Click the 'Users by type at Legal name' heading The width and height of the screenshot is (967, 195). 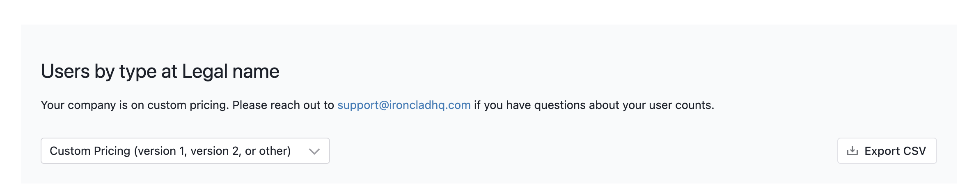point(160,71)
